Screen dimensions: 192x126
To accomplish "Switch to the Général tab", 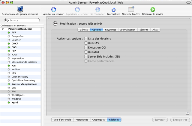I will [84, 30].
